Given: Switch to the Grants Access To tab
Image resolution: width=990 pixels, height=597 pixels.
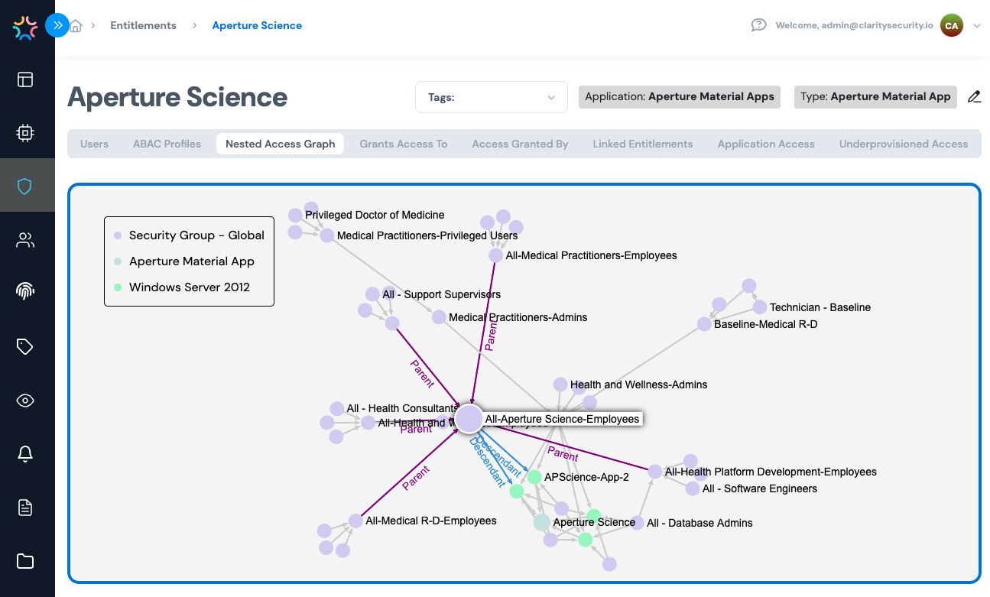Looking at the screenshot, I should pos(403,144).
